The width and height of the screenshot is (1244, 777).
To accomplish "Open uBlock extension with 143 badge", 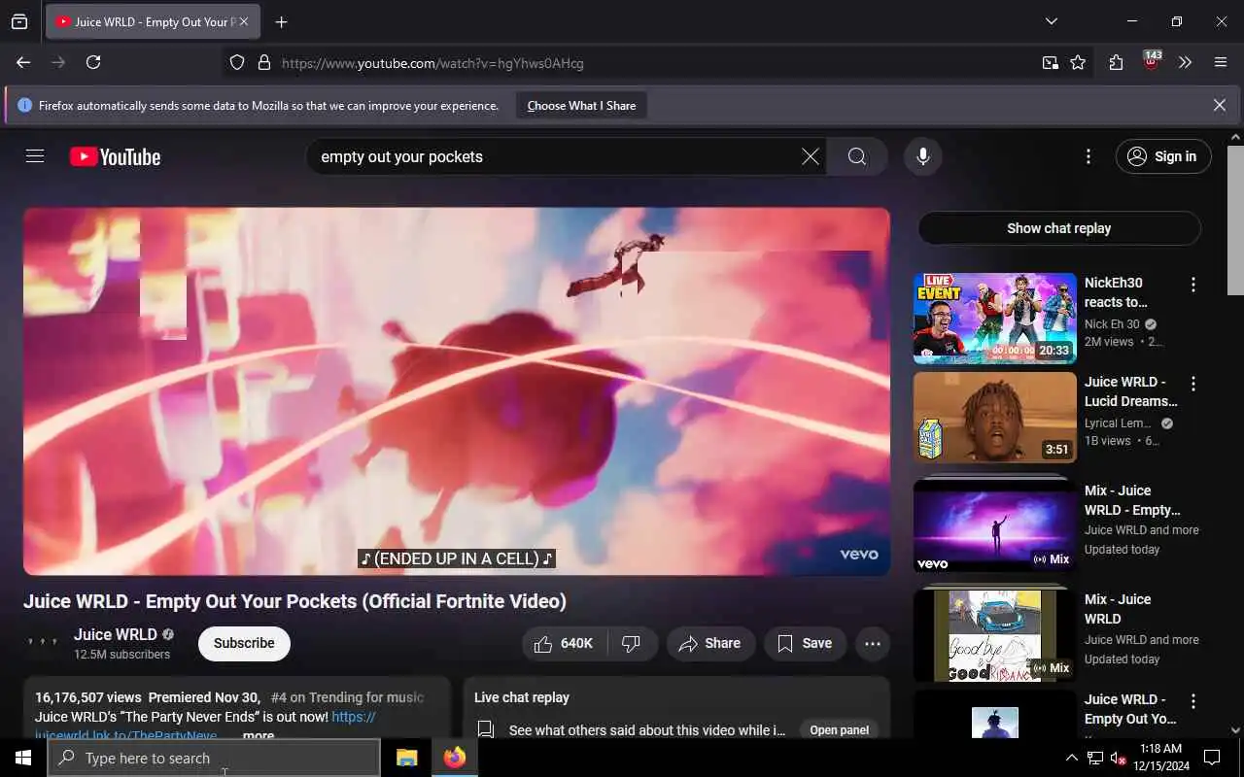I will [1151, 62].
